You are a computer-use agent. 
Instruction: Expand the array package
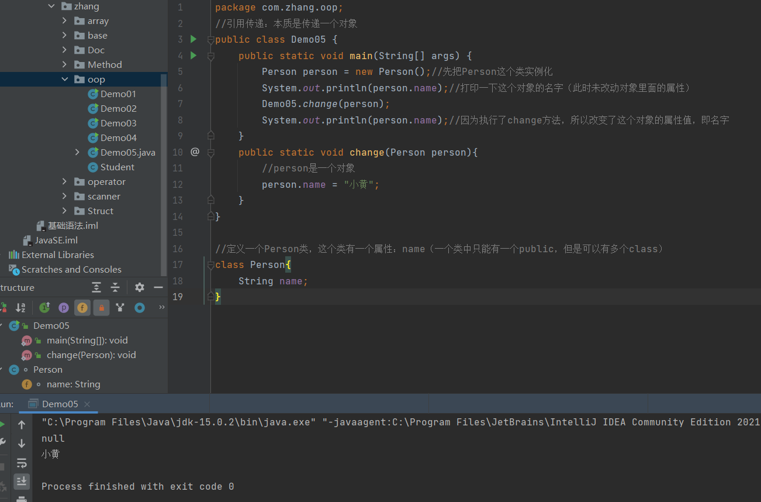(x=64, y=20)
